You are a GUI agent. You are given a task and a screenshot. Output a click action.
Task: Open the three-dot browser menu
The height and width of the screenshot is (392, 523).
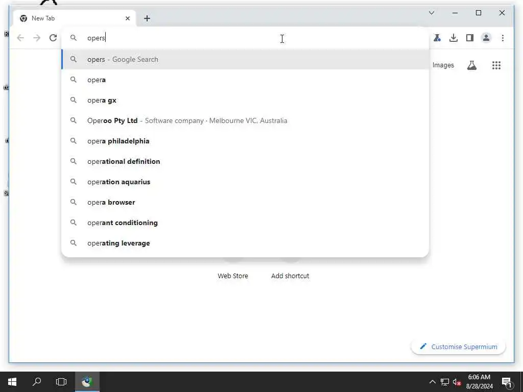tap(503, 38)
